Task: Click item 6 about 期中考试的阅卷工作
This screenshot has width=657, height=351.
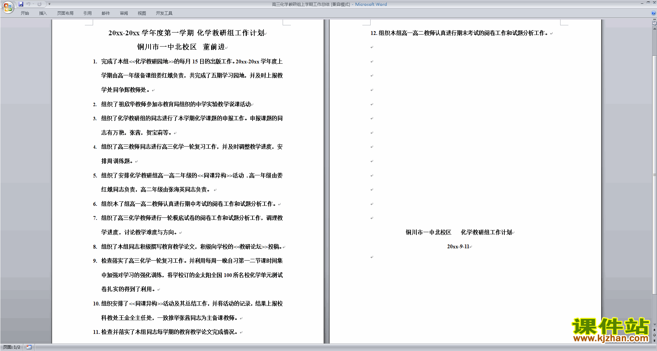Action: 189,204
